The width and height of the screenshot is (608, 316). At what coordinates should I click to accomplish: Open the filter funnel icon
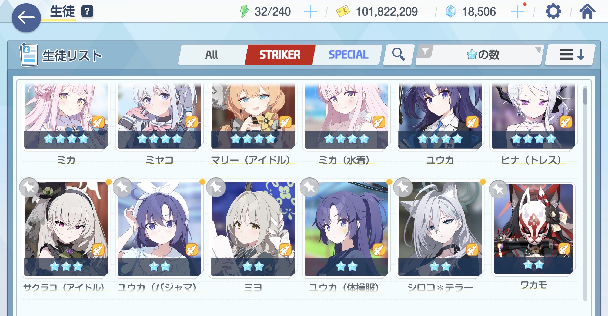pos(425,51)
